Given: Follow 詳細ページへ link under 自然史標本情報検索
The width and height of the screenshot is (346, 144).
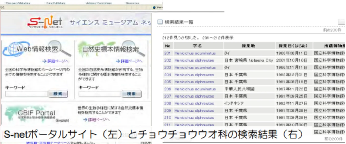Looking at the screenshot, I should click(129, 61).
